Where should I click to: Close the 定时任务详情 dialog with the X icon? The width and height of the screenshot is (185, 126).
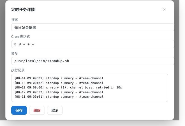[164, 10]
